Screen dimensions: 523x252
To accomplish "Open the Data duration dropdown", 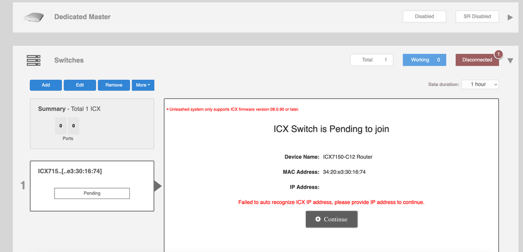I will pyautogui.click(x=480, y=84).
